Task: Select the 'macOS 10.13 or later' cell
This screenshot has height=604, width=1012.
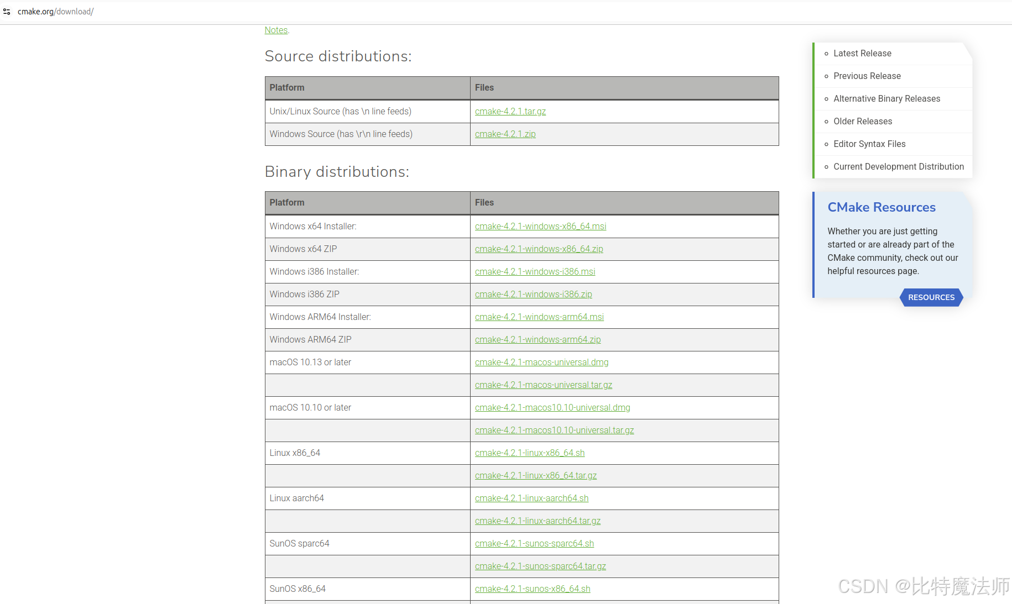Action: (x=368, y=363)
